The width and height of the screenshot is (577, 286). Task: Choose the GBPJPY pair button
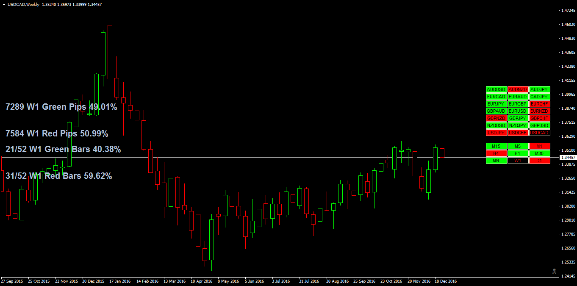coord(518,118)
